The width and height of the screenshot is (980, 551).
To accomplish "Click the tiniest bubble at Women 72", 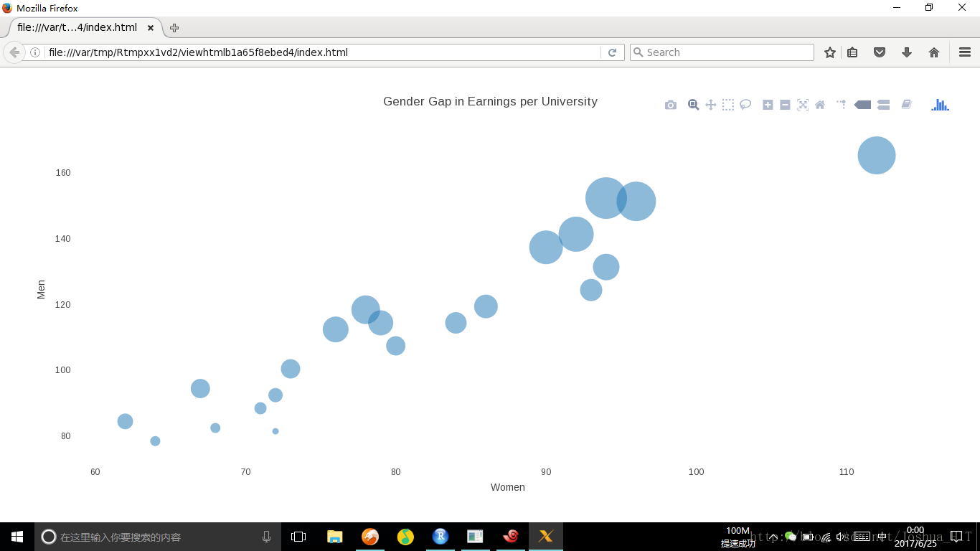I will pos(275,431).
